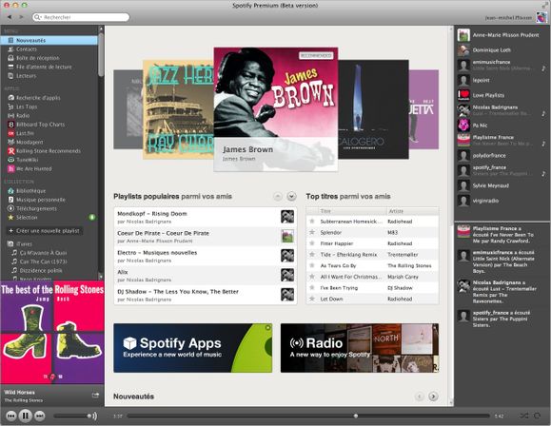Screen dimensions: 551x426
Task: Click the Titre column header
Action: (351, 211)
